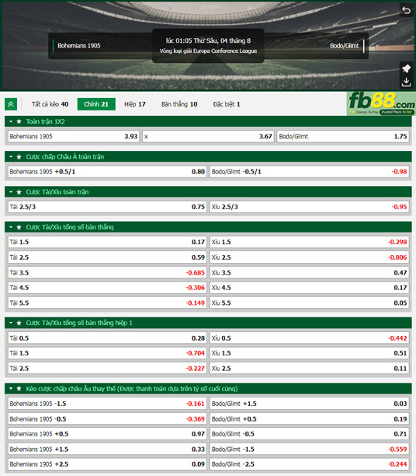Viewport: 416px width, 476px height.
Task: Select the draw X odds 3.67
Action: point(208,136)
